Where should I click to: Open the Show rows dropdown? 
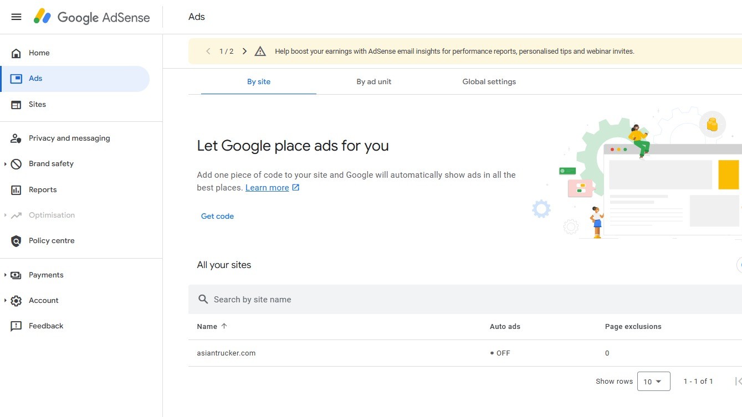click(654, 382)
